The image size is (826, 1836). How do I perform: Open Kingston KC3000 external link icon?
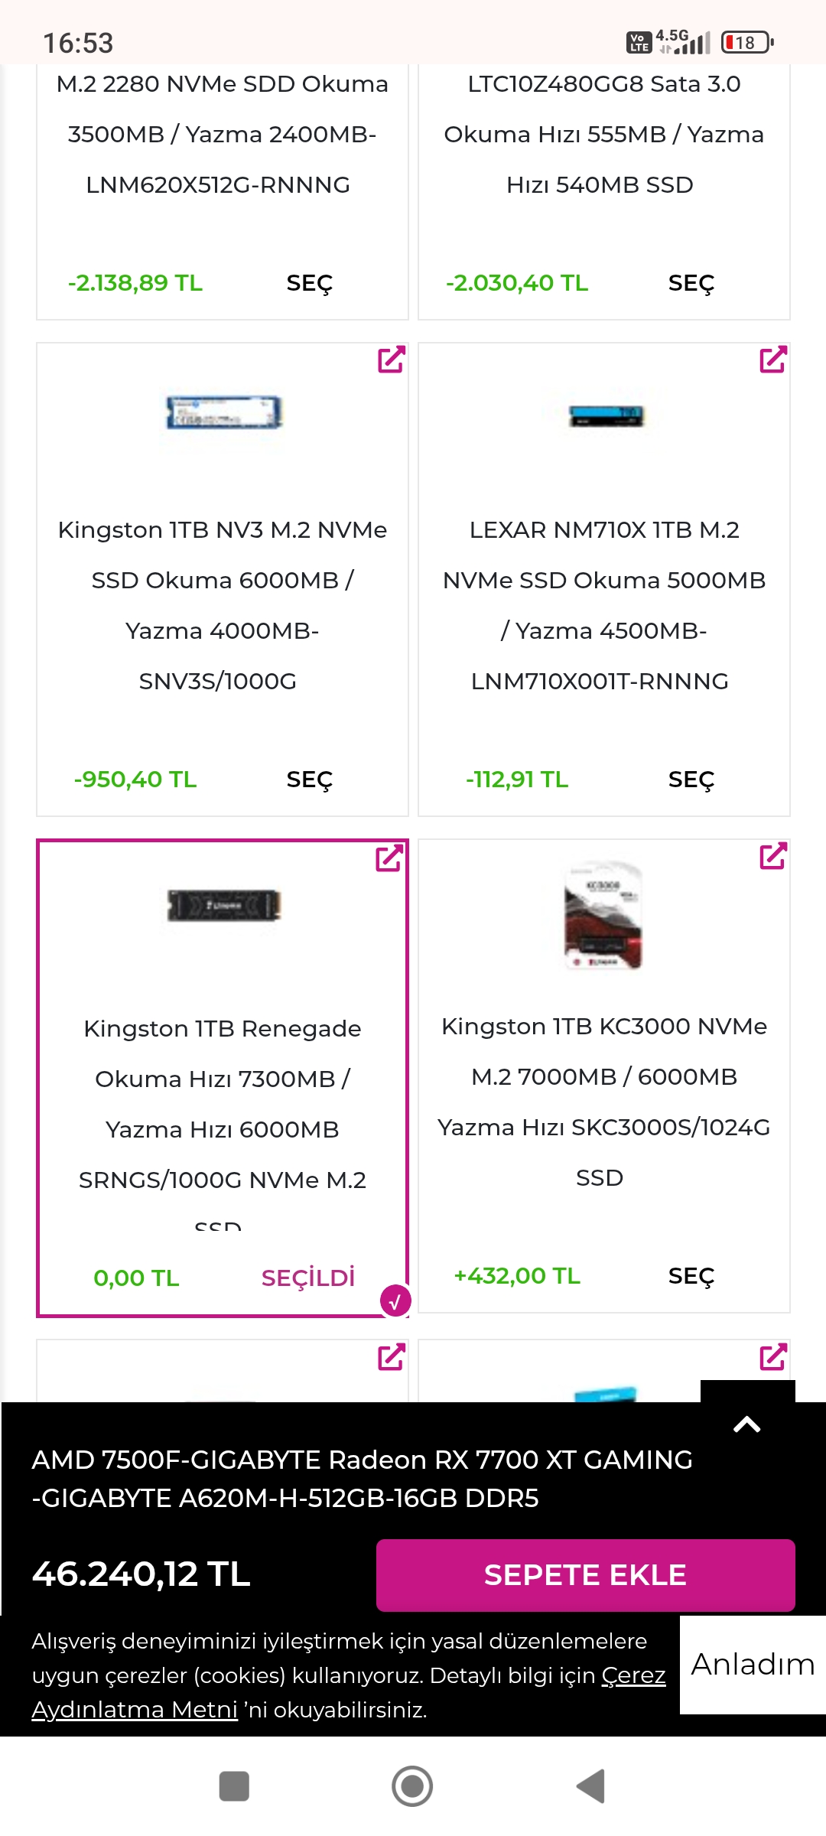pyautogui.click(x=772, y=856)
